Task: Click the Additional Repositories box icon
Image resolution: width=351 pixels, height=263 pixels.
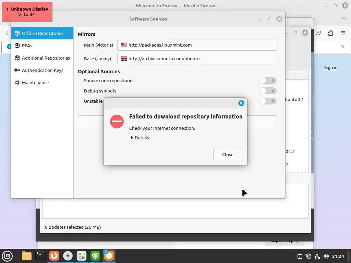Action: (x=17, y=58)
